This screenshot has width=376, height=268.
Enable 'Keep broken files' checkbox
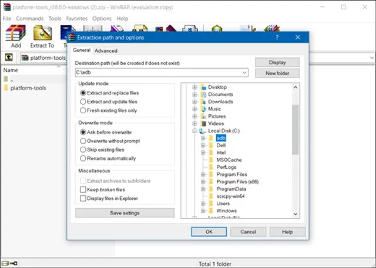coord(83,190)
